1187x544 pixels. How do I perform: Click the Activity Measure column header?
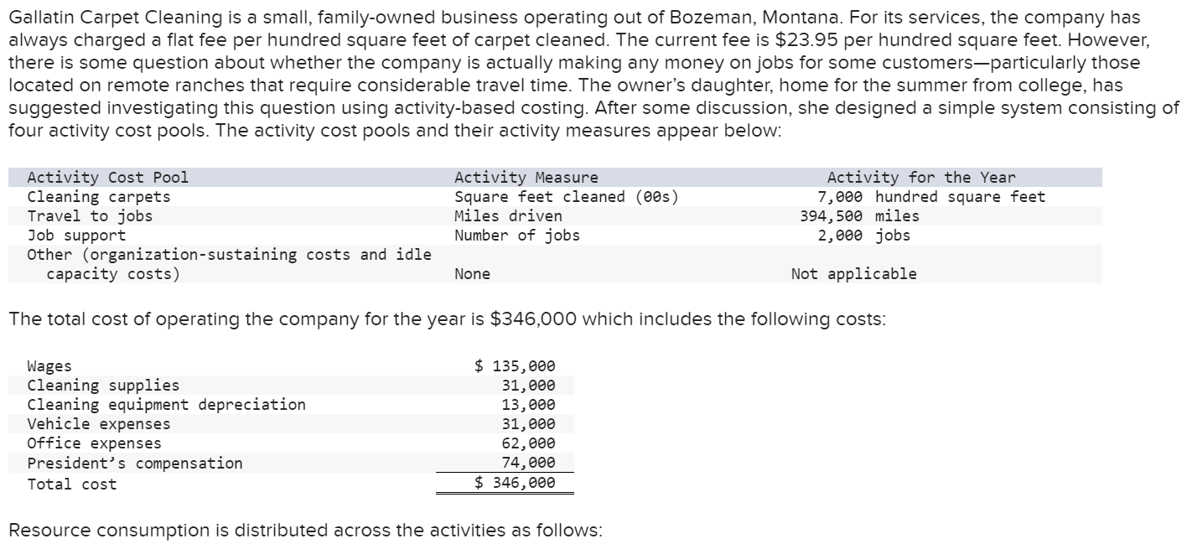tap(526, 177)
